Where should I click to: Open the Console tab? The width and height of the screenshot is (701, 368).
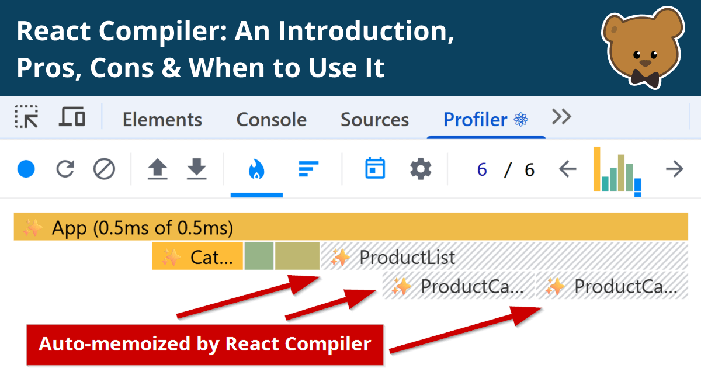pyautogui.click(x=271, y=120)
